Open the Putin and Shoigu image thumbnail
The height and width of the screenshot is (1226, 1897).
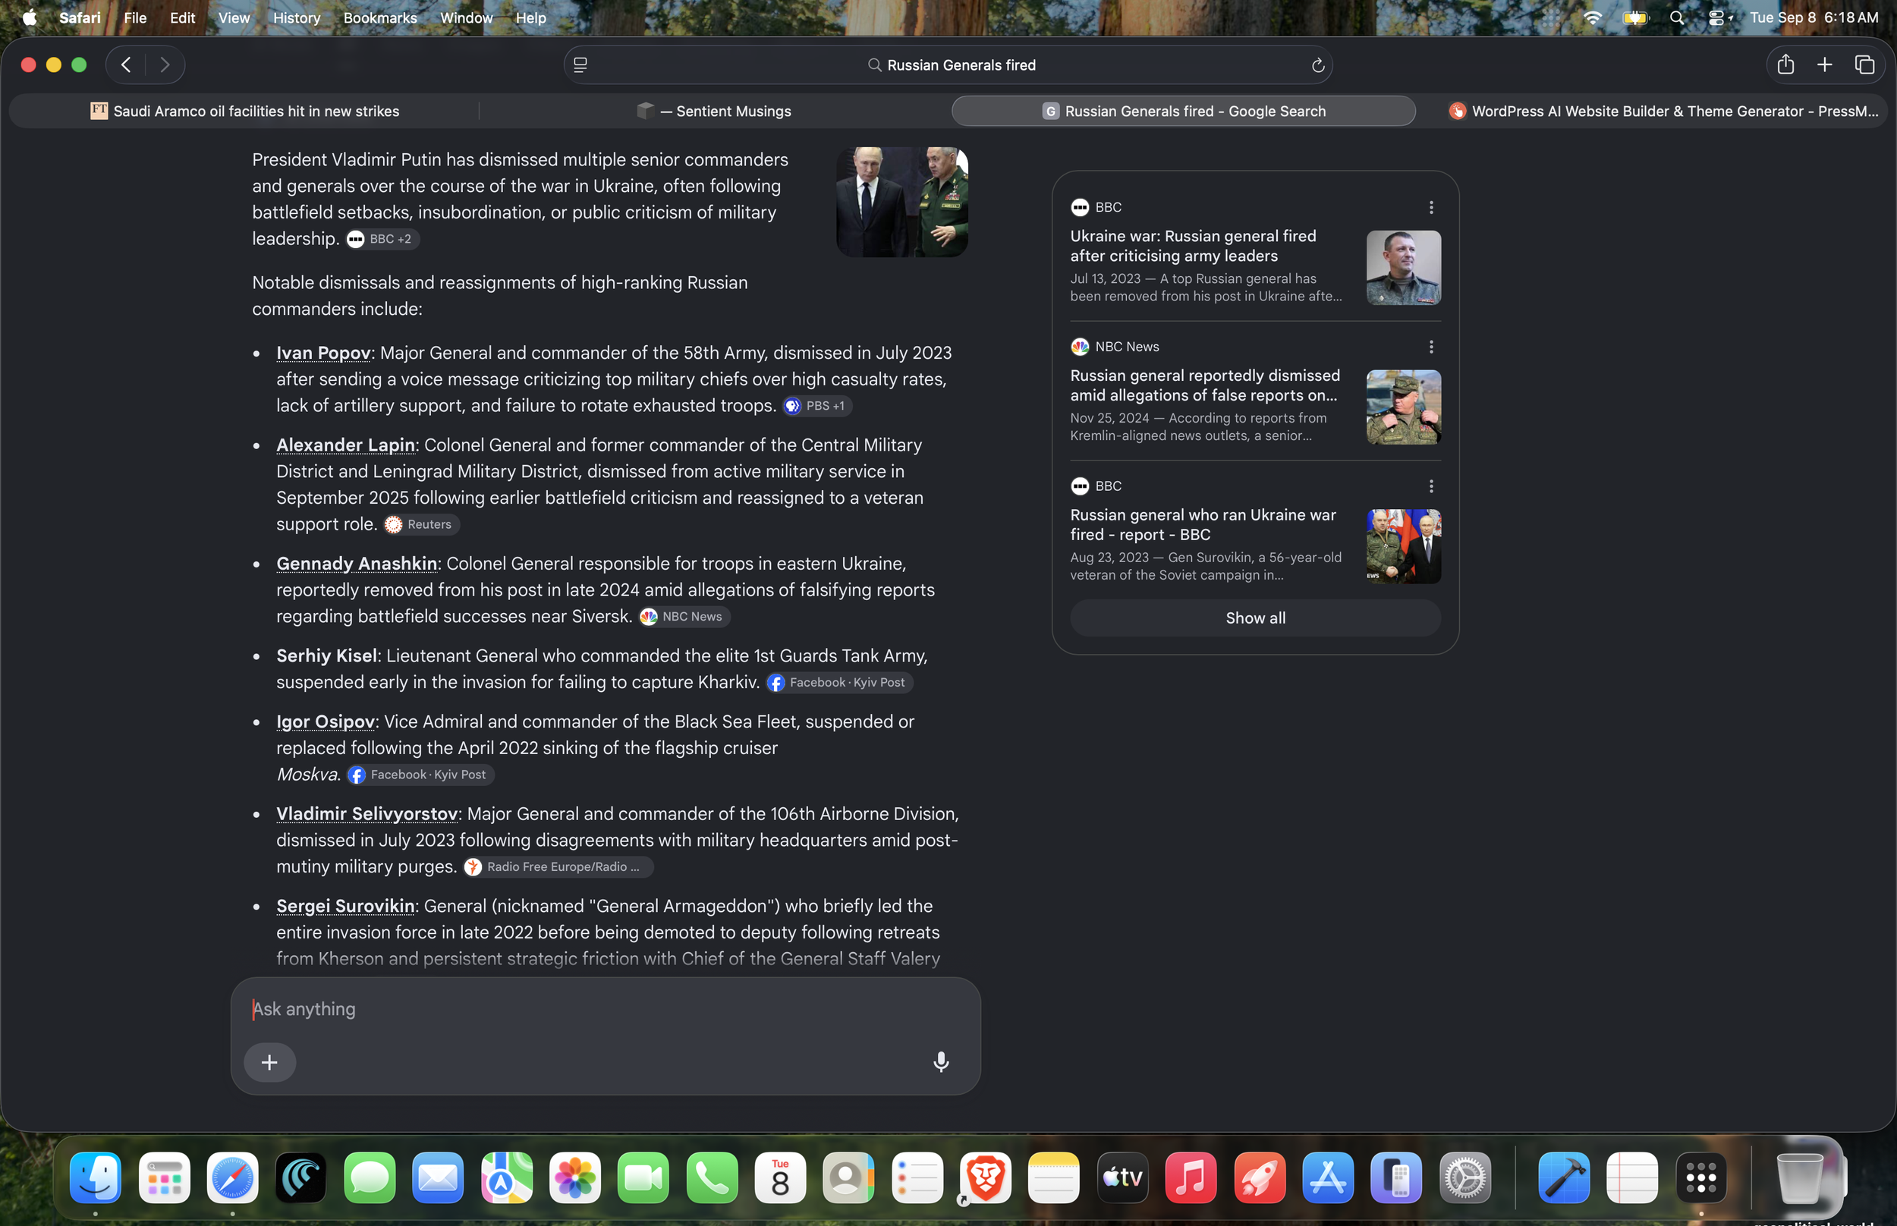902,203
